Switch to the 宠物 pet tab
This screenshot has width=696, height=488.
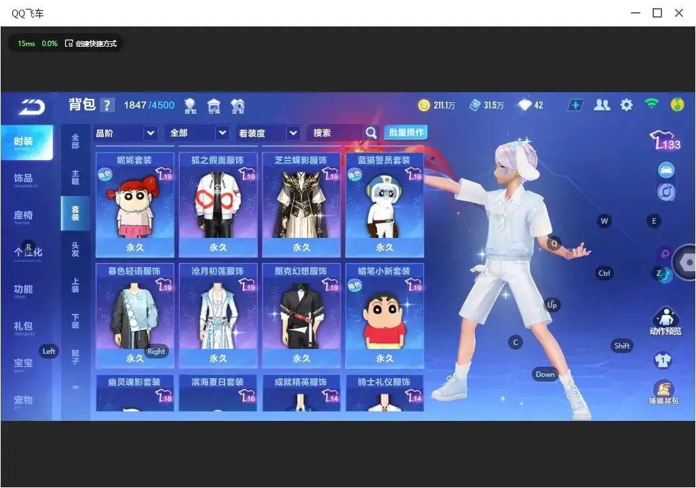point(23,401)
